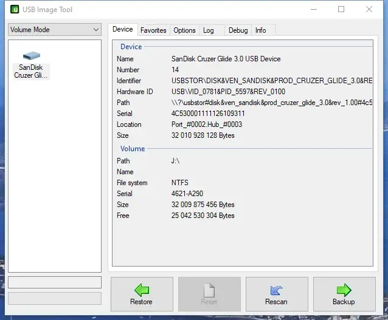Click the USB Image Tool app icon in title bar
The width and height of the screenshot is (388, 320).
point(15,9)
